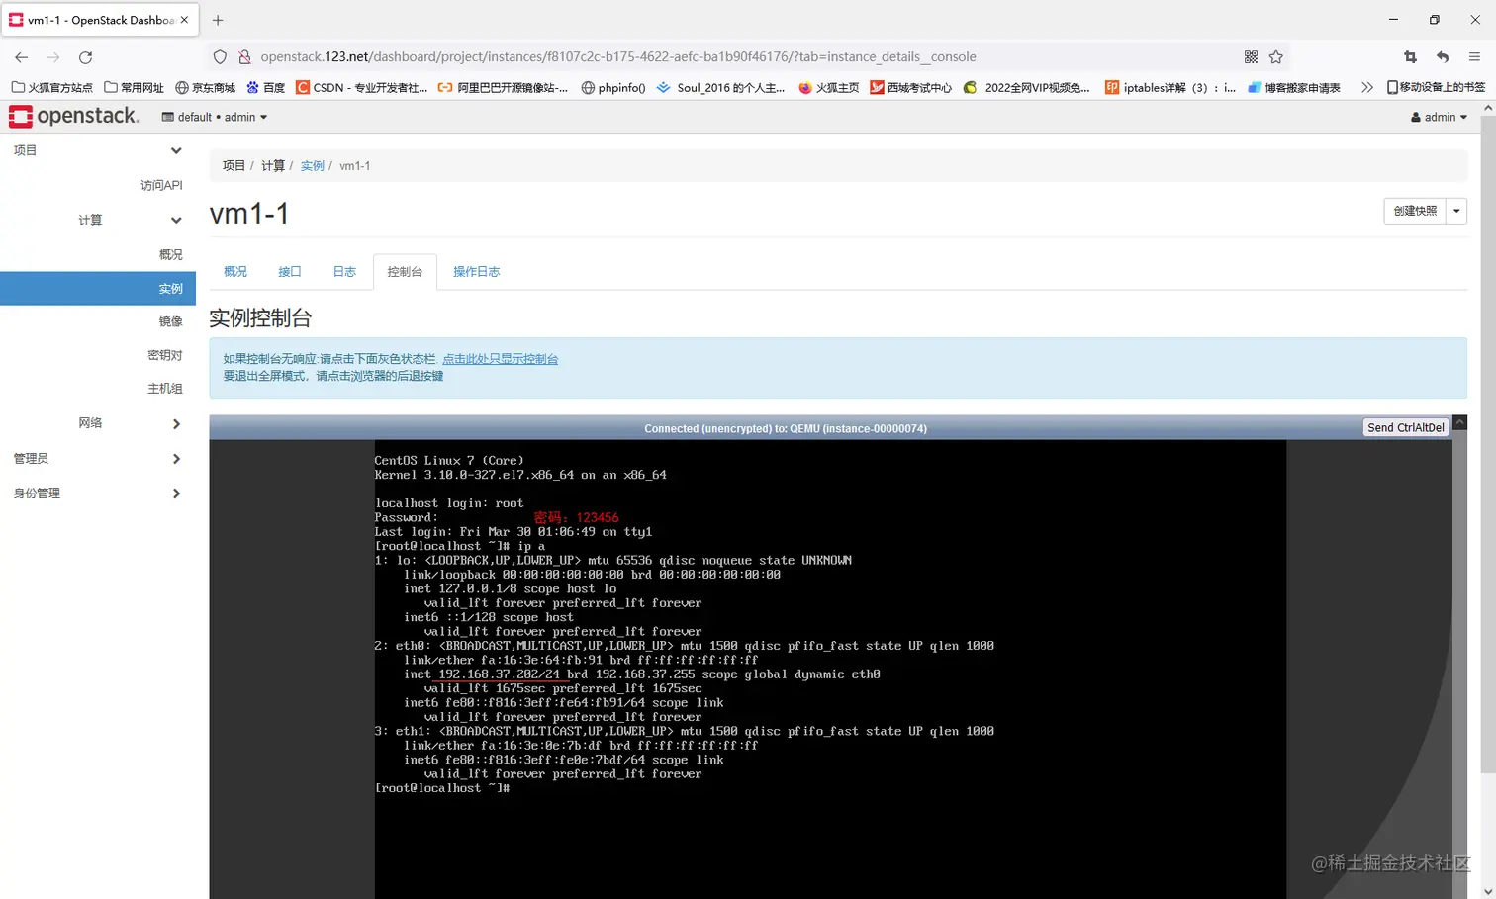
Task: Click the page vertical scrollbar
Action: (1488, 443)
